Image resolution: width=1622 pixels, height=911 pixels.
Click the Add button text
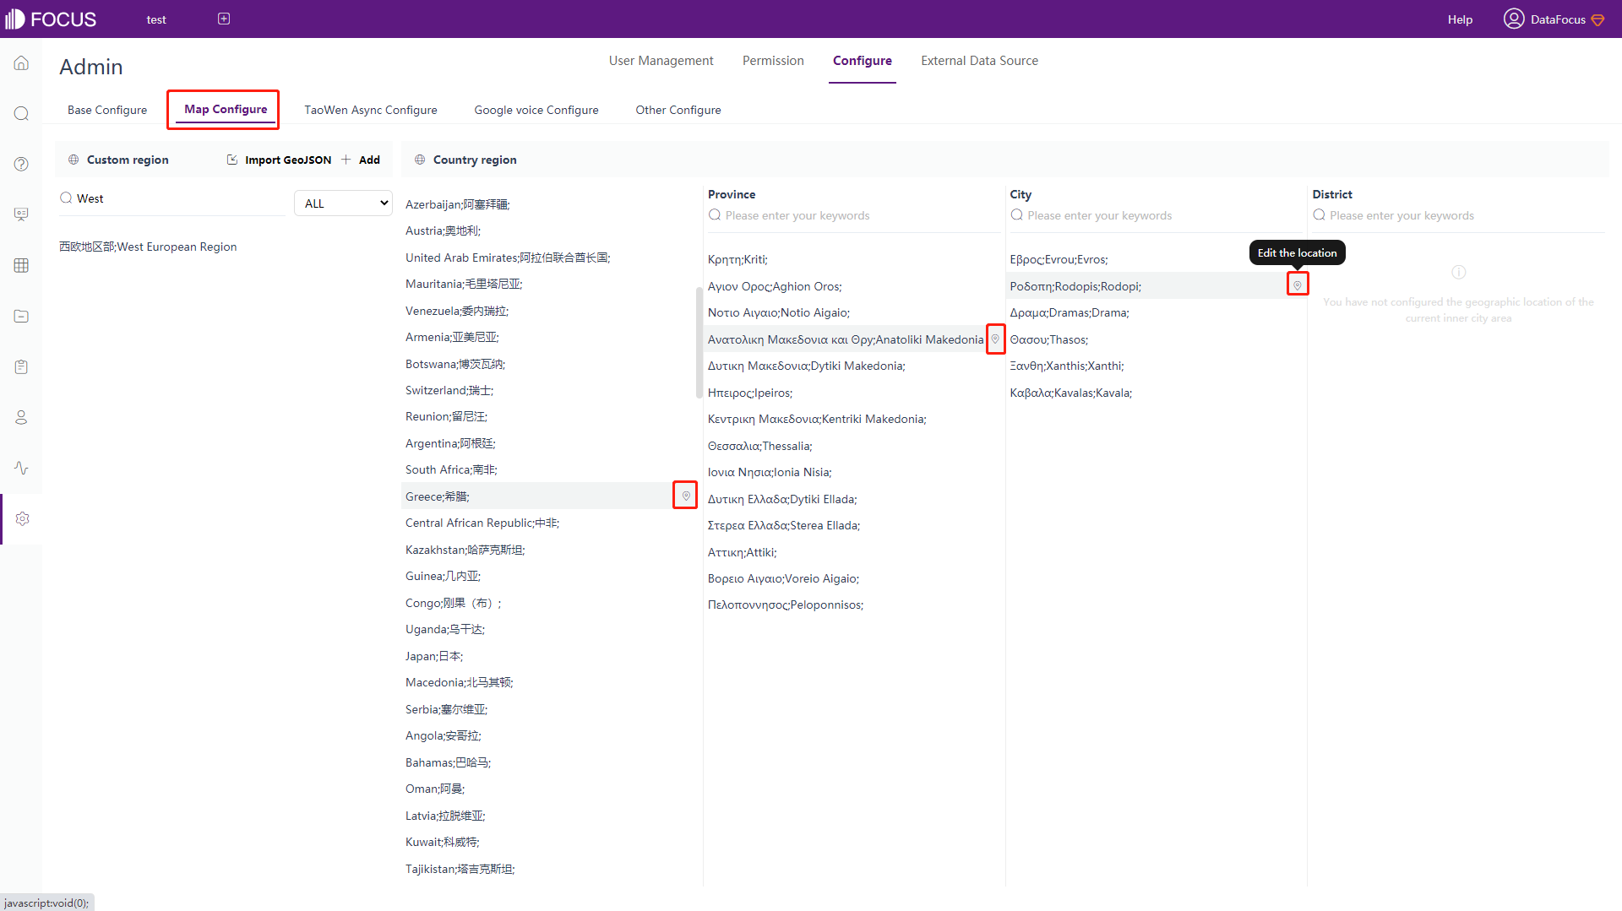point(369,160)
